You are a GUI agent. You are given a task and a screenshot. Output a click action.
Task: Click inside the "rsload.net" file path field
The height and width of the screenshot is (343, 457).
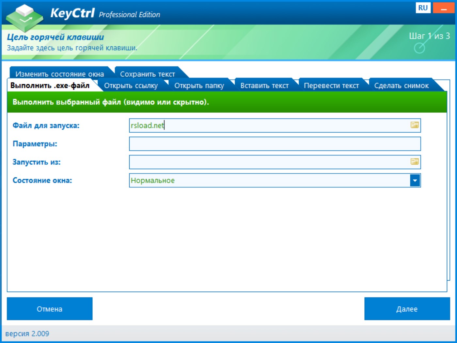[x=228, y=125]
